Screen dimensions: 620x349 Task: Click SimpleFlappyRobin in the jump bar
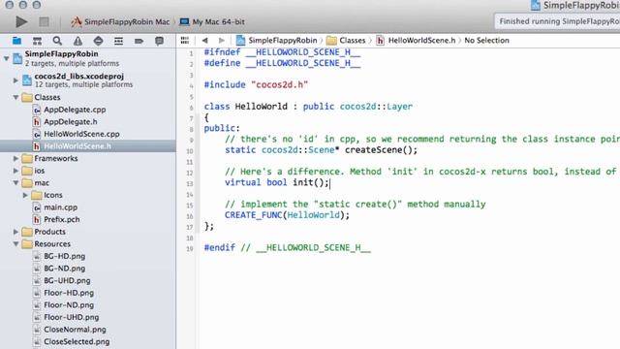277,41
